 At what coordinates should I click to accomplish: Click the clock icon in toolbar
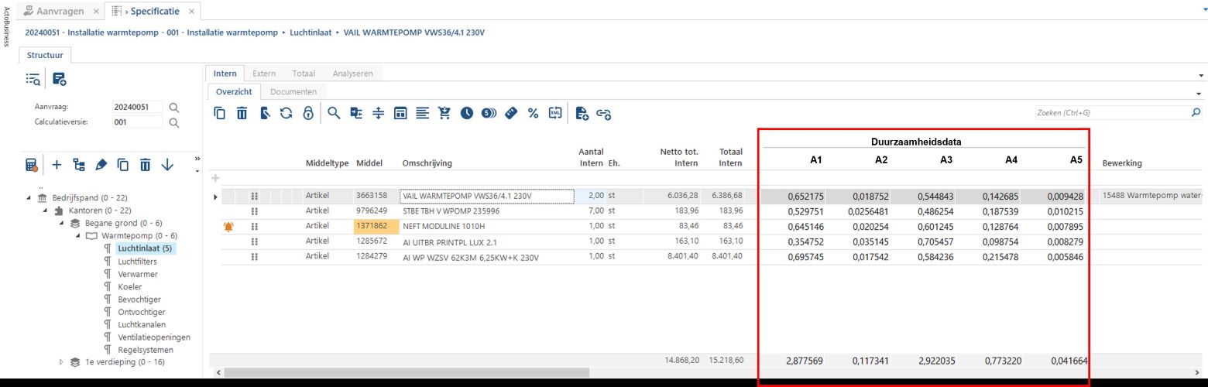(x=467, y=113)
